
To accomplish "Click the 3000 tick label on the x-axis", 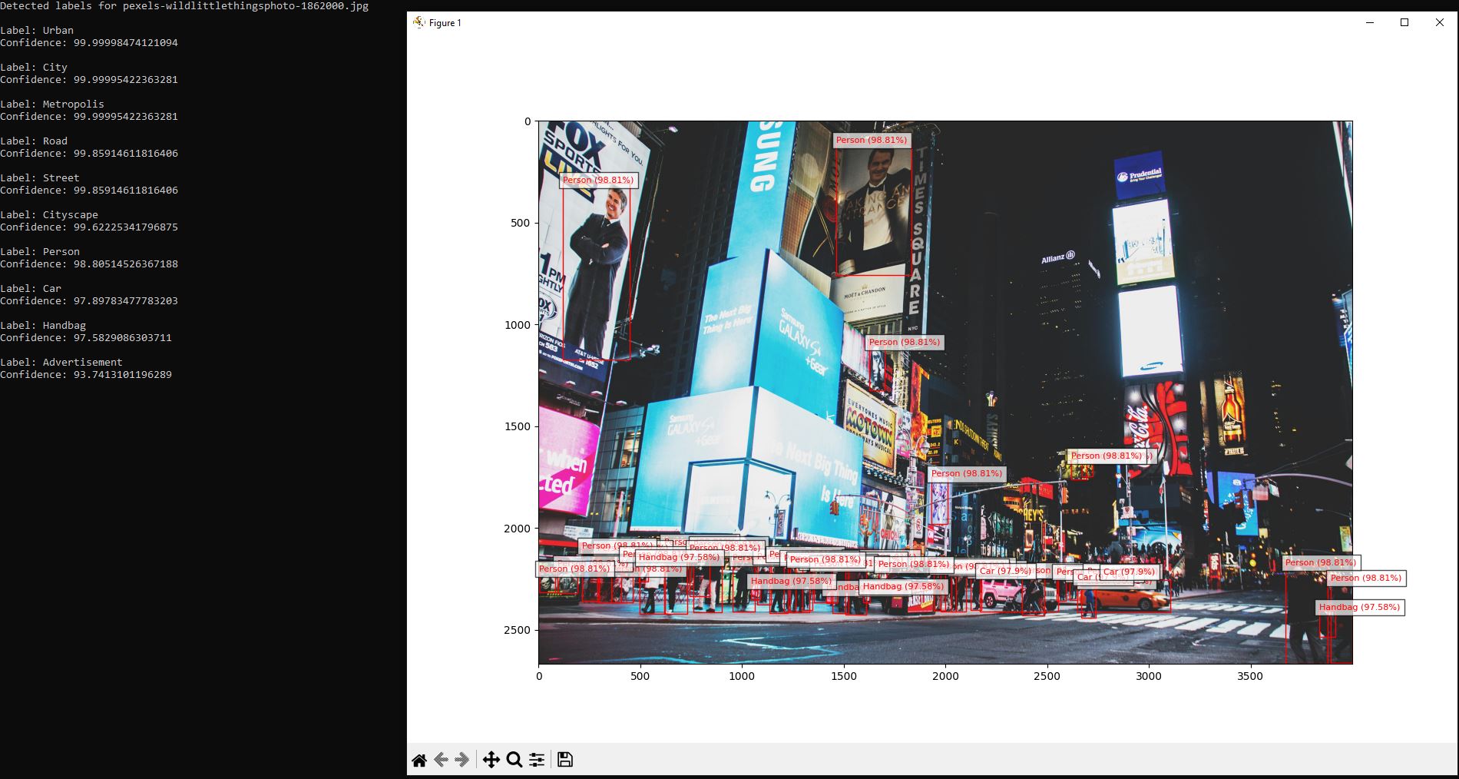I will (x=1149, y=677).
